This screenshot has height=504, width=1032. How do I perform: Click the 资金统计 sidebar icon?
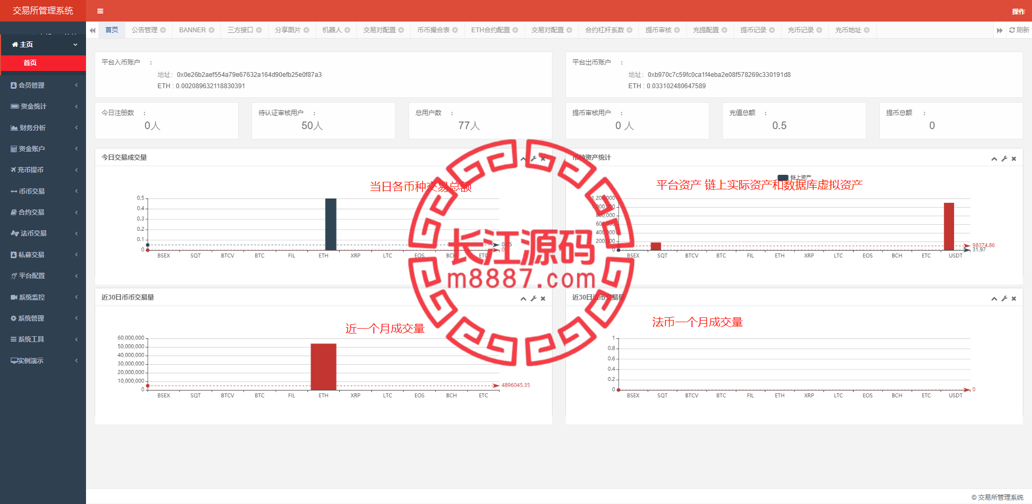pos(15,107)
